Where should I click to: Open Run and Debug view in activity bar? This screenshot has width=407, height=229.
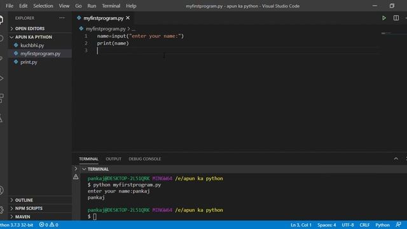click(x=1, y=78)
